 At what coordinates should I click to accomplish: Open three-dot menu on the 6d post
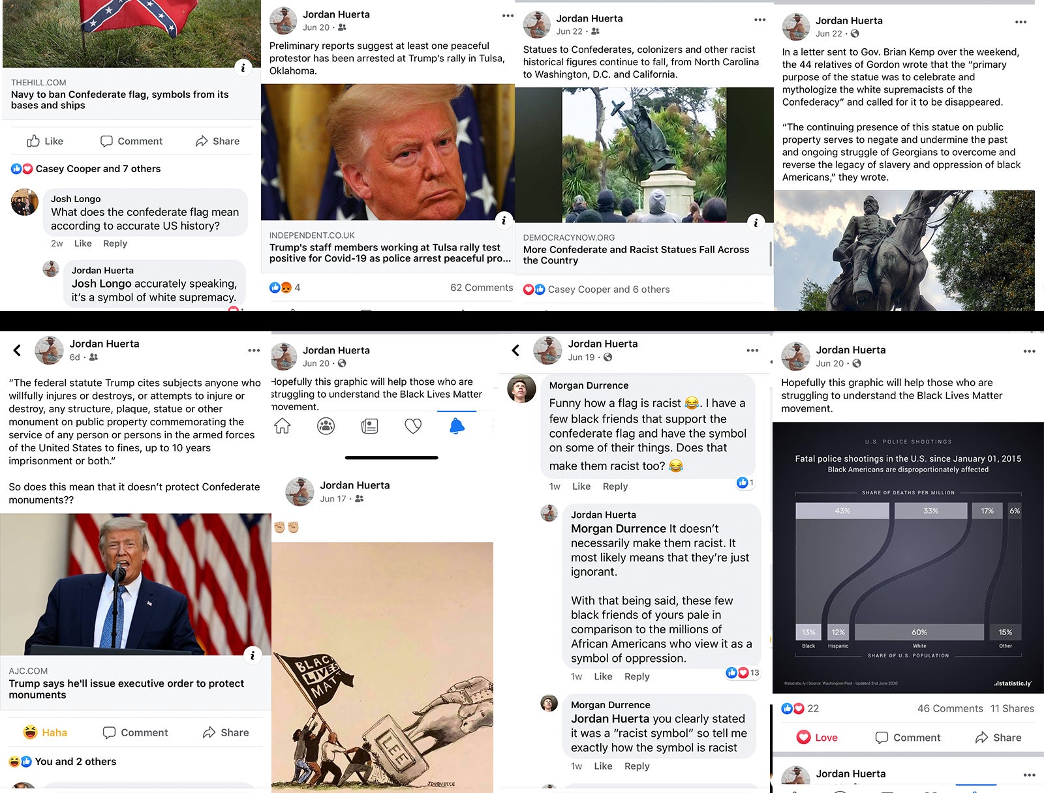coord(254,350)
